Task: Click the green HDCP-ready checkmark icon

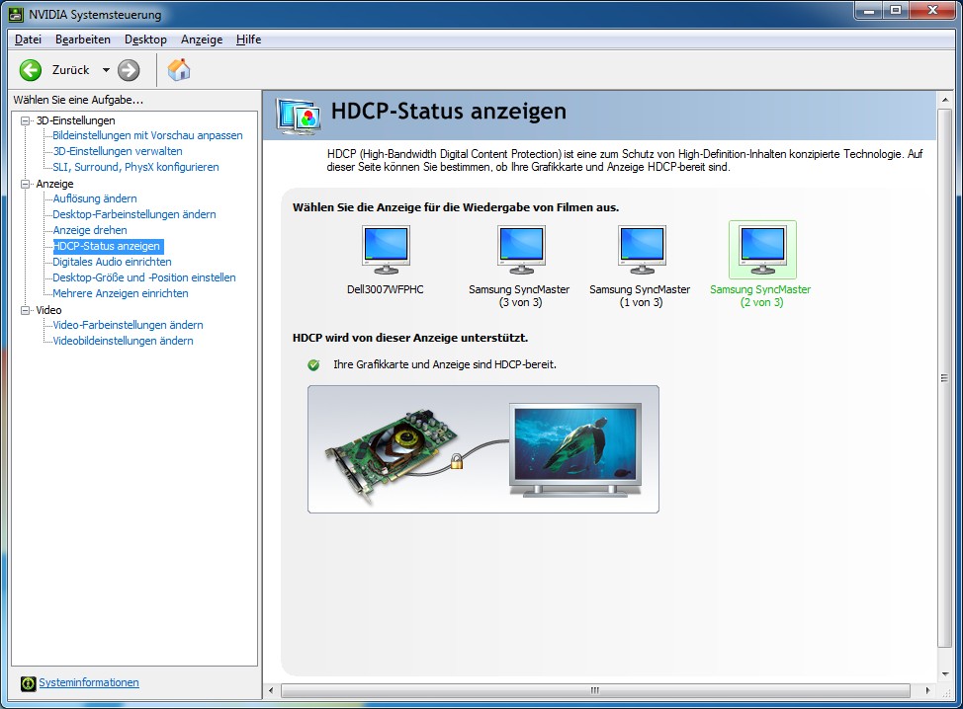Action: [x=311, y=362]
